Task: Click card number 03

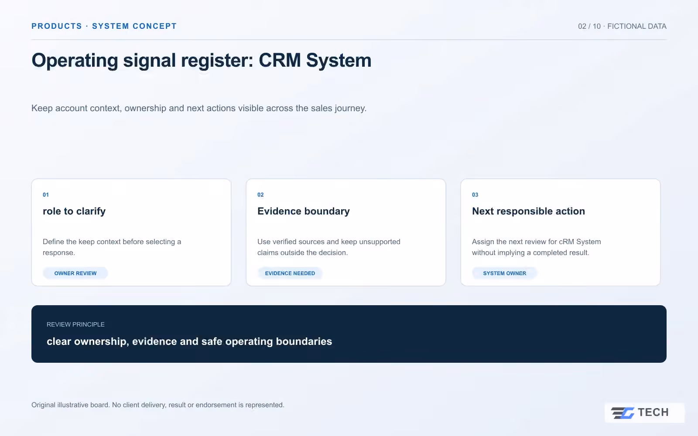Action: (x=475, y=195)
